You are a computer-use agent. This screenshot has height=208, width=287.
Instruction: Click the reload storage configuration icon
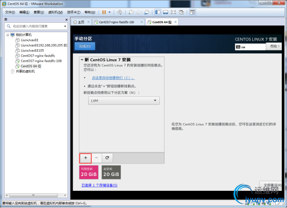tap(107, 158)
